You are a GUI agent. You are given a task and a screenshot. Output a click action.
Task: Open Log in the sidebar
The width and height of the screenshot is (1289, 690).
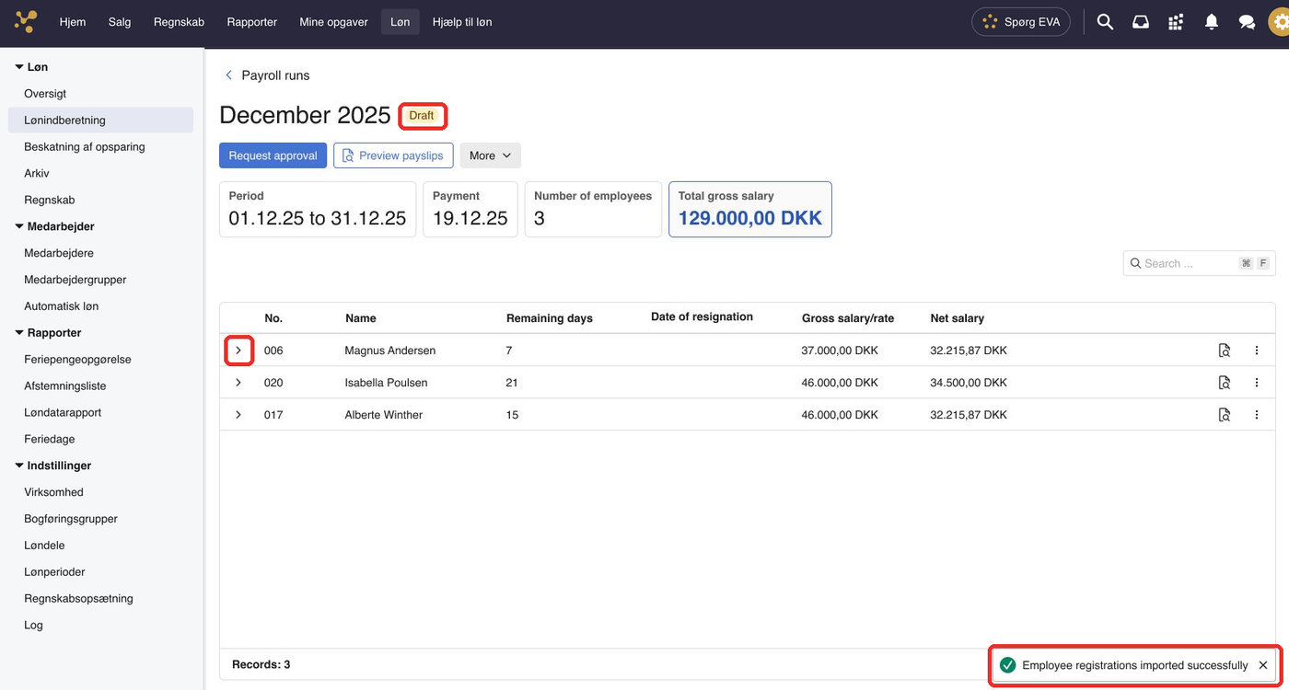[x=33, y=626]
